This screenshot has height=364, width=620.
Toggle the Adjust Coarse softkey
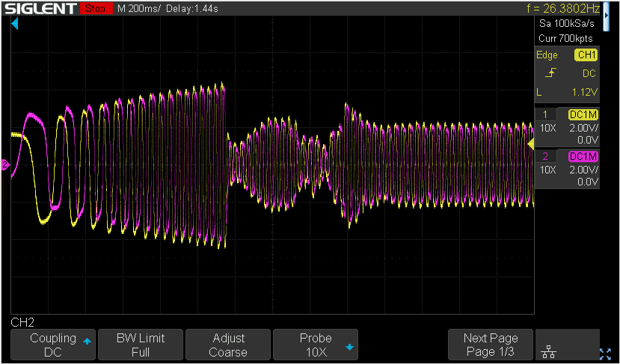(228, 345)
